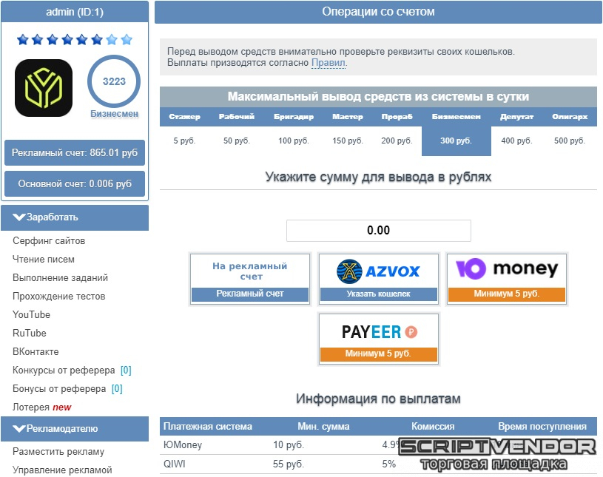The height and width of the screenshot is (477, 603).
Task: Open 'Разместить рекламу' in sidebar
Action: pos(58,452)
